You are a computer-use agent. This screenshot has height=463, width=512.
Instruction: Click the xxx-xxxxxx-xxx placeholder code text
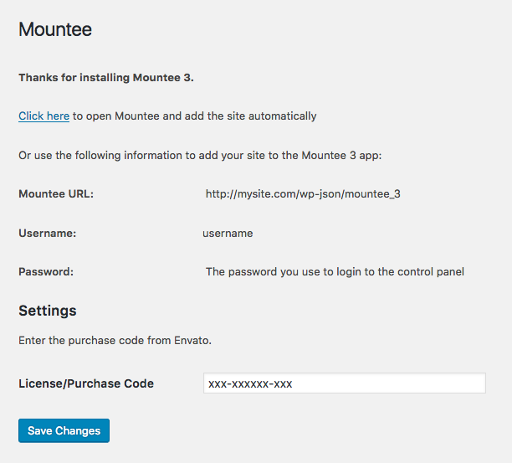tap(250, 383)
